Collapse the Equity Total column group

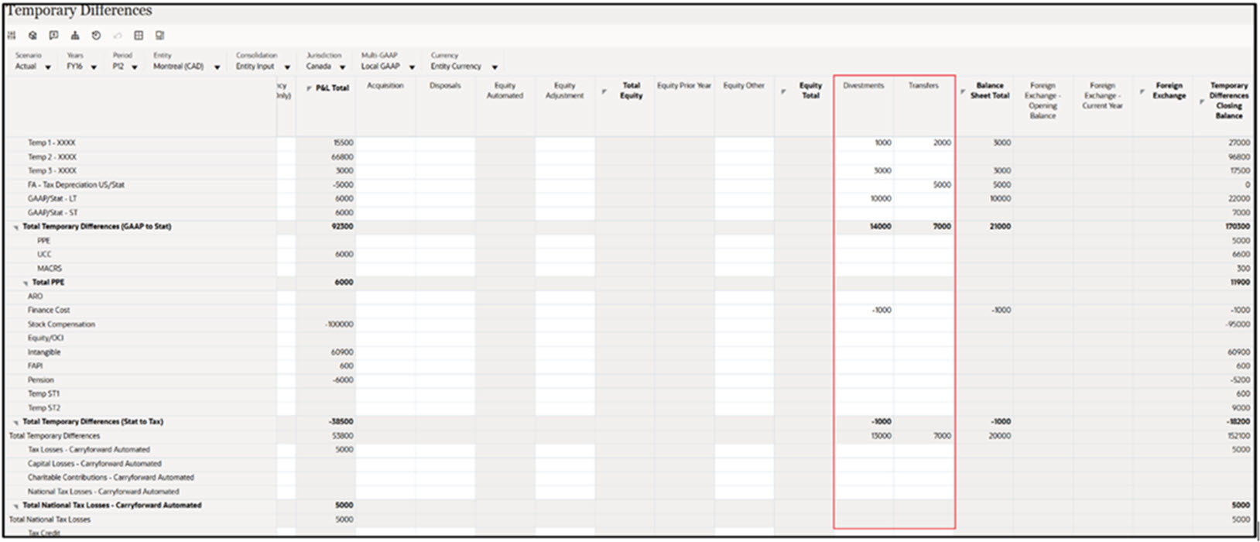pos(782,91)
